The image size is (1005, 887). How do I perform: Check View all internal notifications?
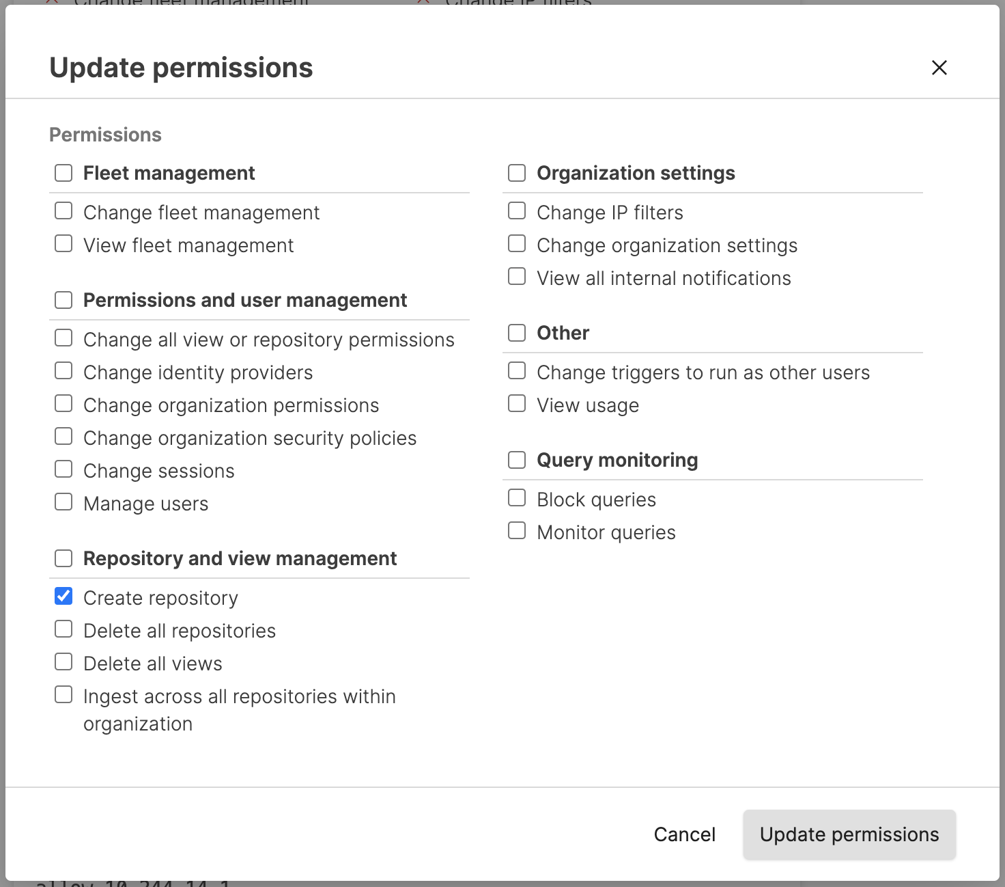[517, 277]
